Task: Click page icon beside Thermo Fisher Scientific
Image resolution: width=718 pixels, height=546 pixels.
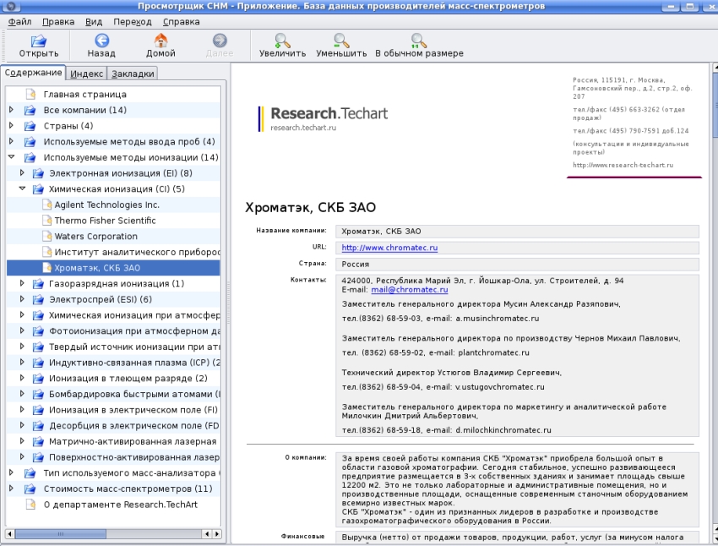Action: tap(46, 221)
